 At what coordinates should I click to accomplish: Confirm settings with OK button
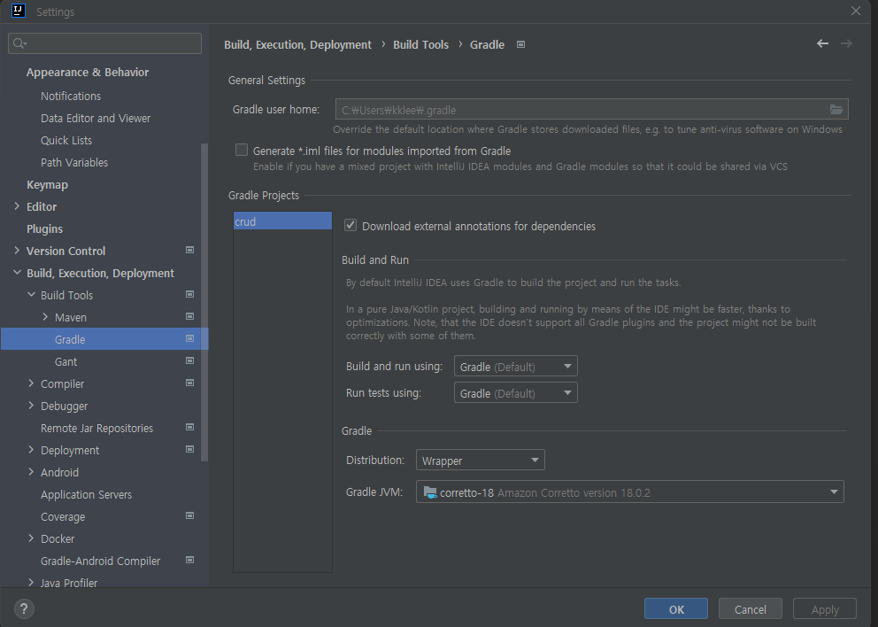click(676, 609)
